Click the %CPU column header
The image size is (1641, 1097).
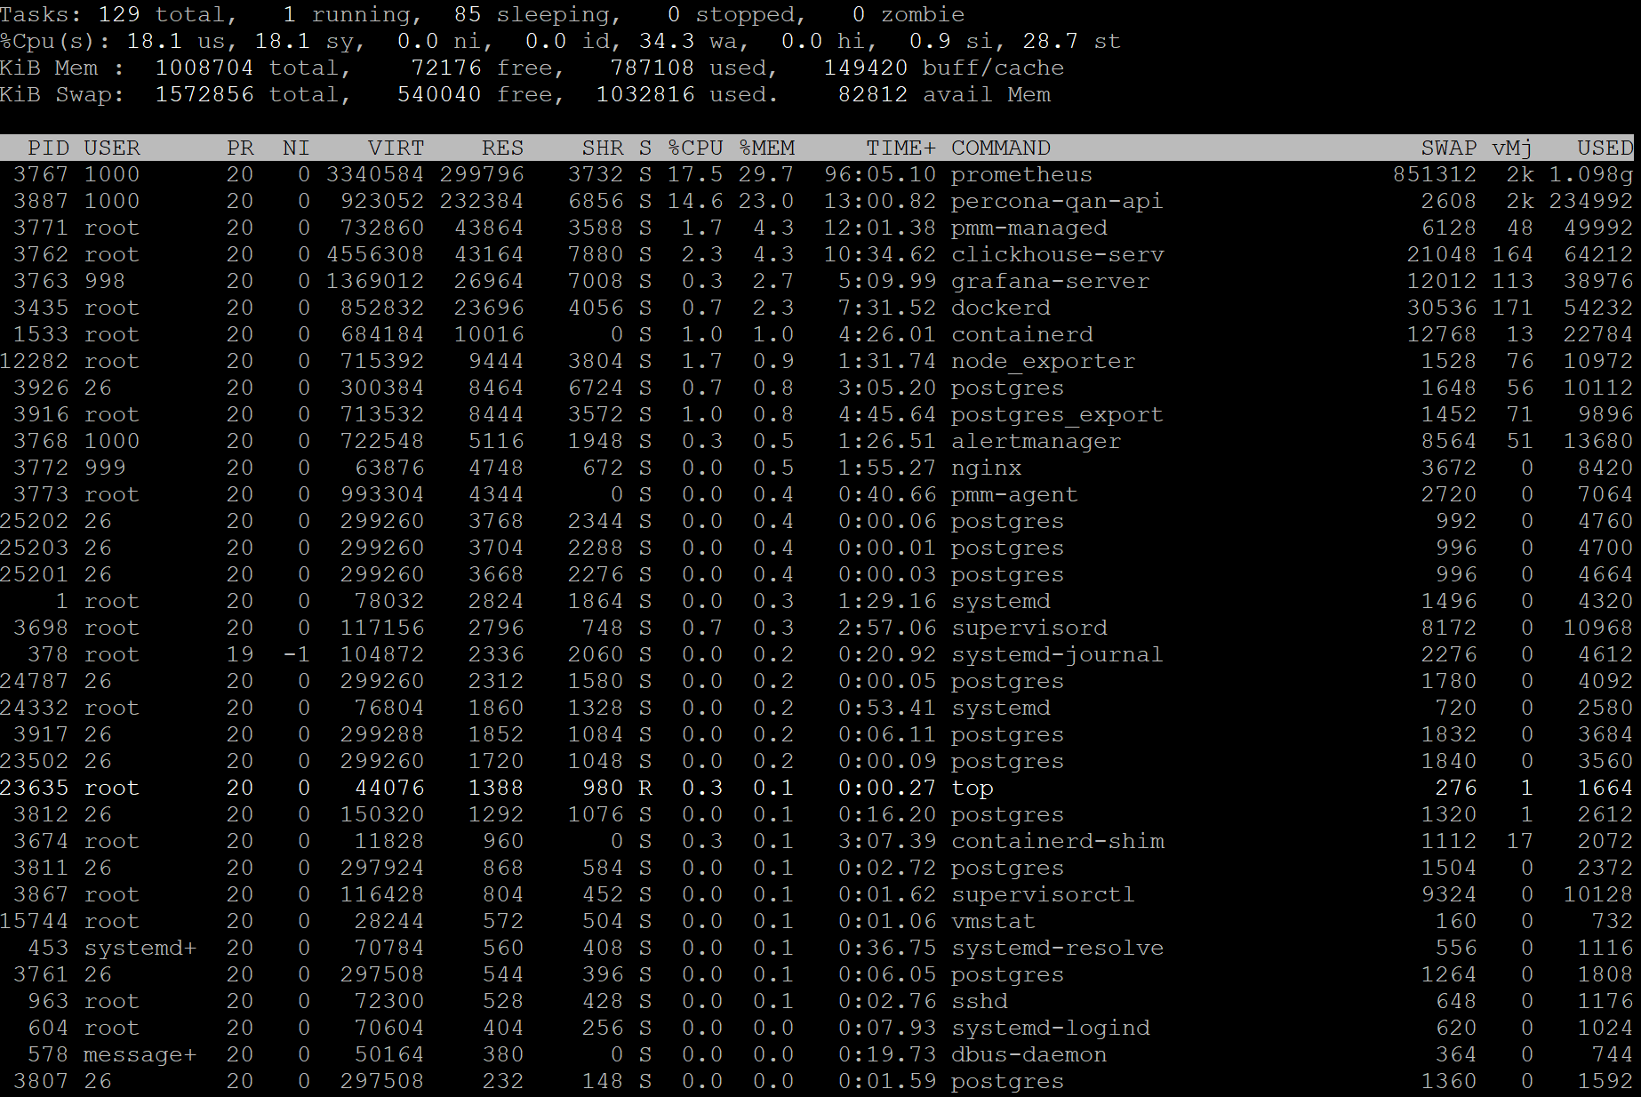pyautogui.click(x=697, y=148)
